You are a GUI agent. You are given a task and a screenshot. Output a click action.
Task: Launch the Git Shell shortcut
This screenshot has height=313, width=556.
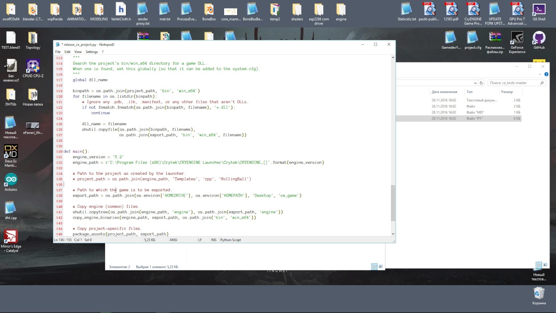click(539, 12)
